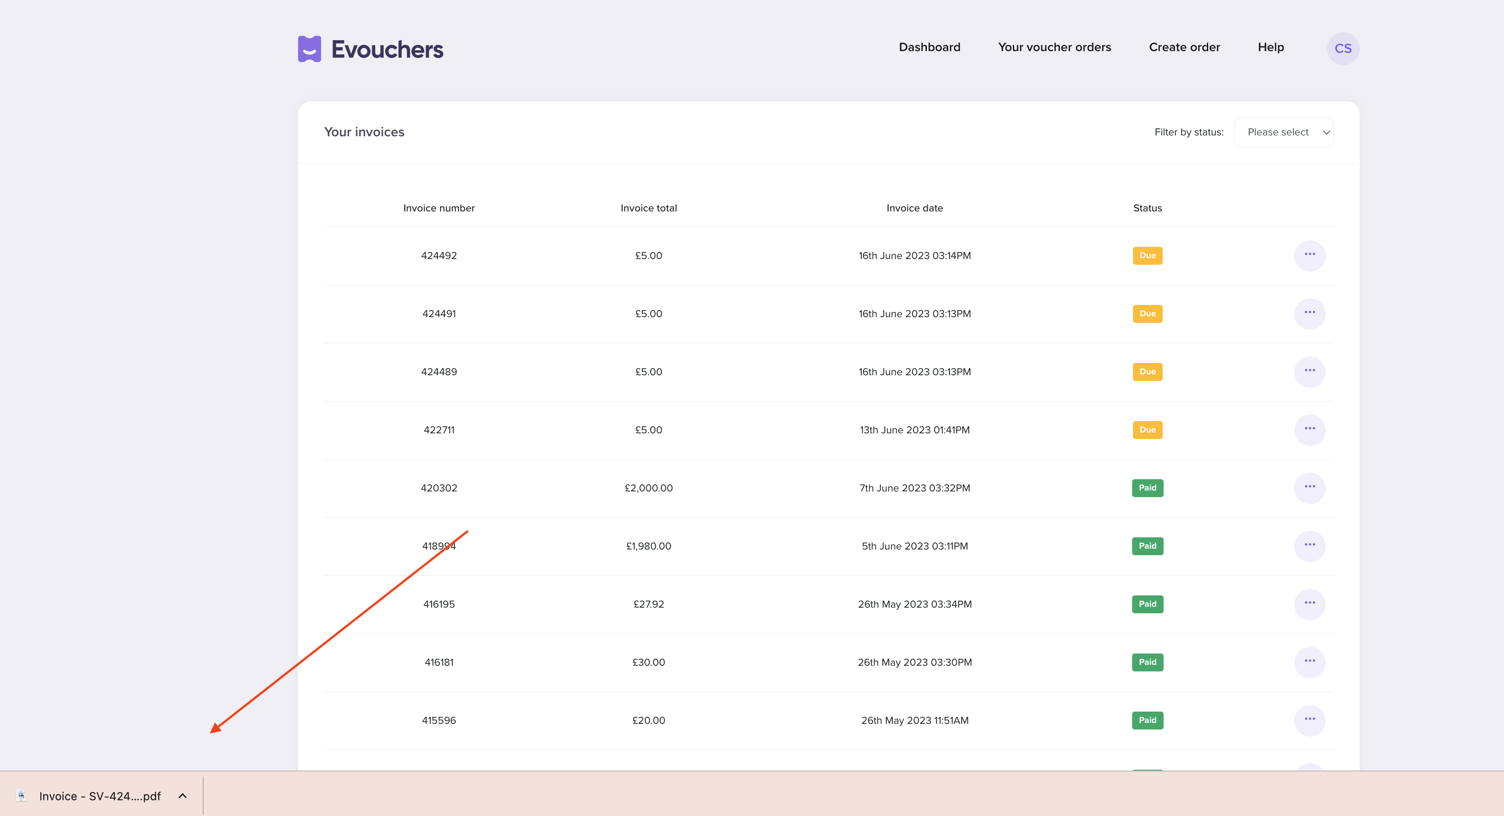This screenshot has width=1504, height=816.
Task: Open the CS user avatar menu
Action: pyautogui.click(x=1343, y=48)
